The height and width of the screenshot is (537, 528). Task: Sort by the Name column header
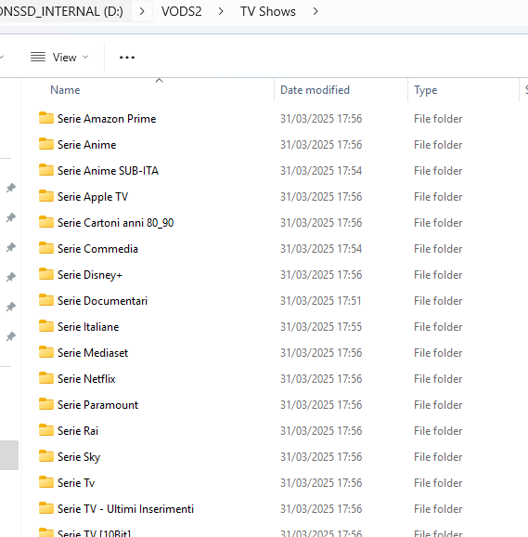pos(65,90)
